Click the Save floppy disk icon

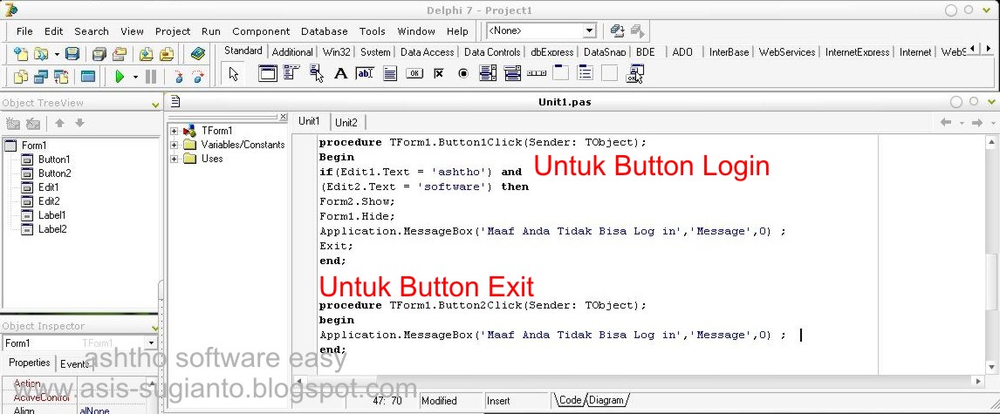pyautogui.click(x=72, y=53)
